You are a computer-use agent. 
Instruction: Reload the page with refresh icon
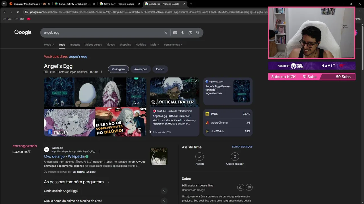tap(18, 12)
